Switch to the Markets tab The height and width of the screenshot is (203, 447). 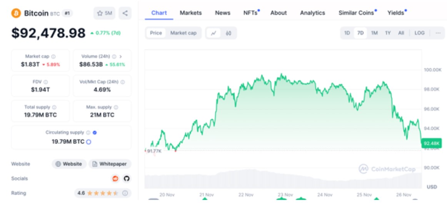tap(190, 13)
